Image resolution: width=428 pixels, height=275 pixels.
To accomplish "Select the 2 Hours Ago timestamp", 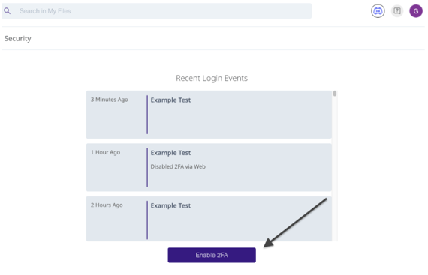I will pyautogui.click(x=107, y=205).
